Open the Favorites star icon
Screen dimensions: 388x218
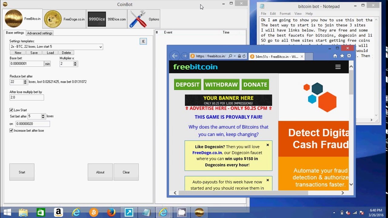coord(342,56)
